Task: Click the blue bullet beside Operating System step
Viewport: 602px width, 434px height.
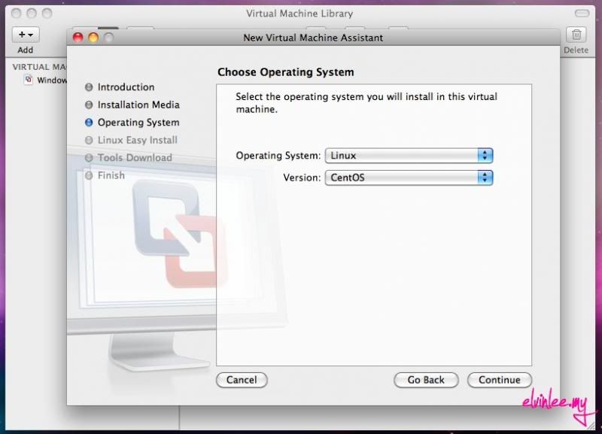Action: pyautogui.click(x=89, y=123)
